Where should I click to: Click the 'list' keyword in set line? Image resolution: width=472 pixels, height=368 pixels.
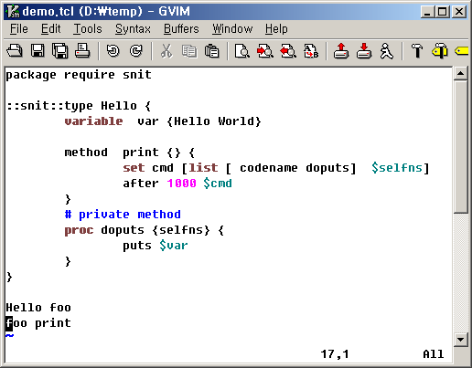tap(203, 168)
